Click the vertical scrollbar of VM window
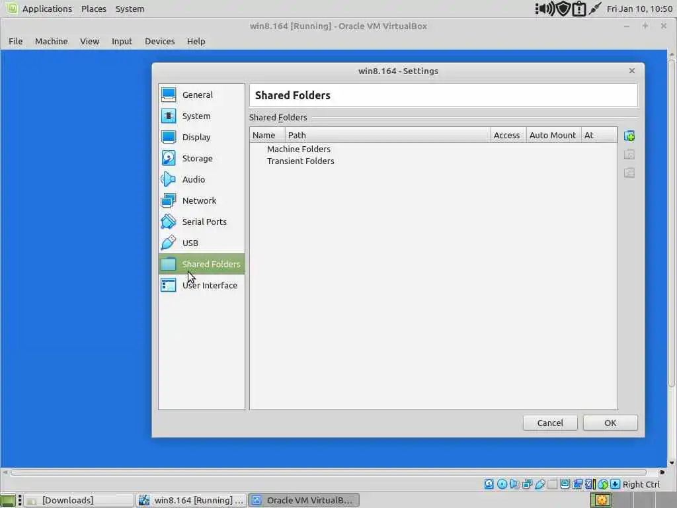677x508 pixels. [672, 224]
